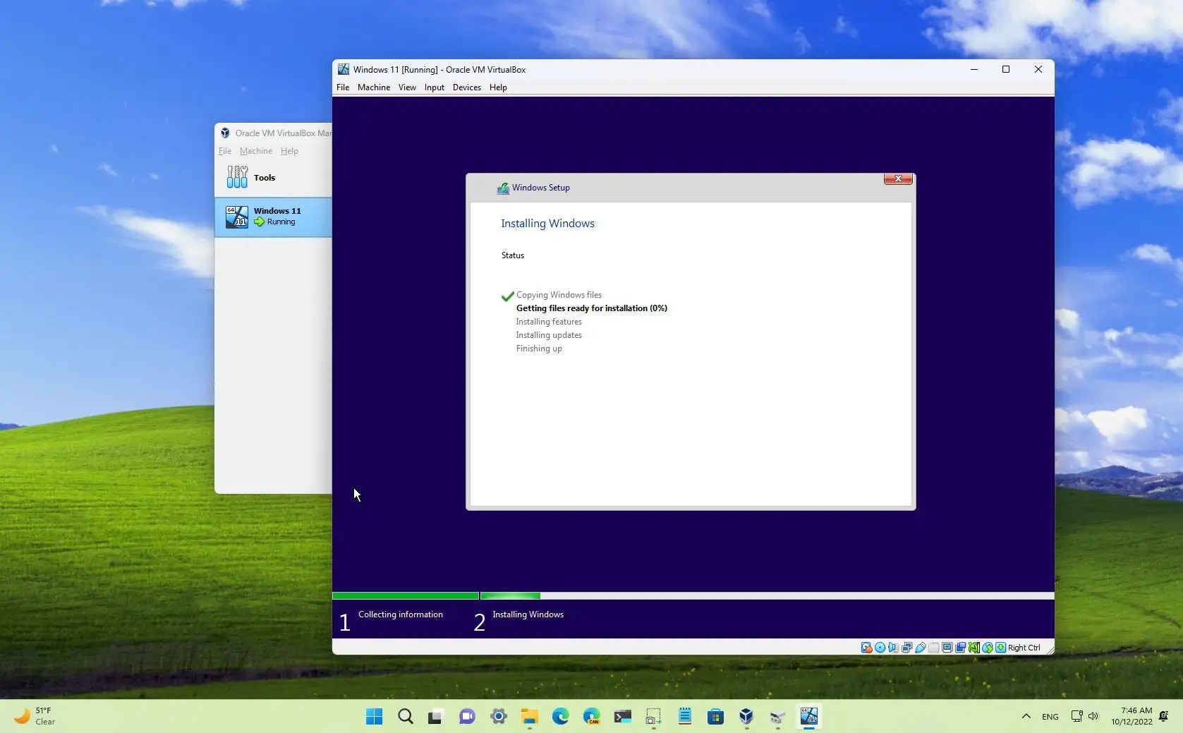This screenshot has height=733, width=1183.
Task: Open Windows Terminal from the taskbar
Action: (x=621, y=717)
